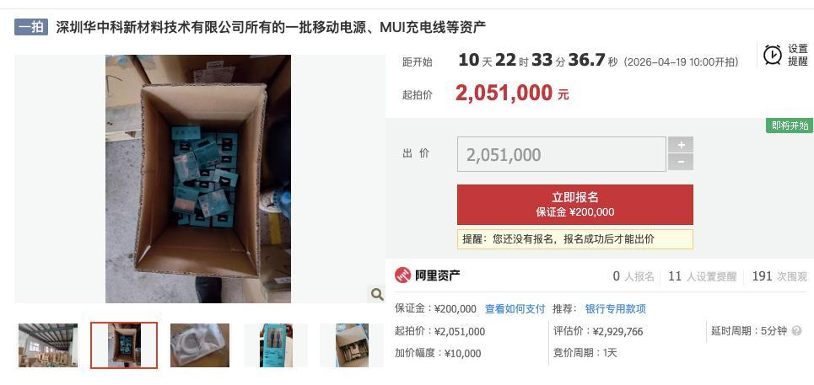The height and width of the screenshot is (385, 814).
Task: Click the Ali Assets red logo icon
Action: click(x=403, y=275)
